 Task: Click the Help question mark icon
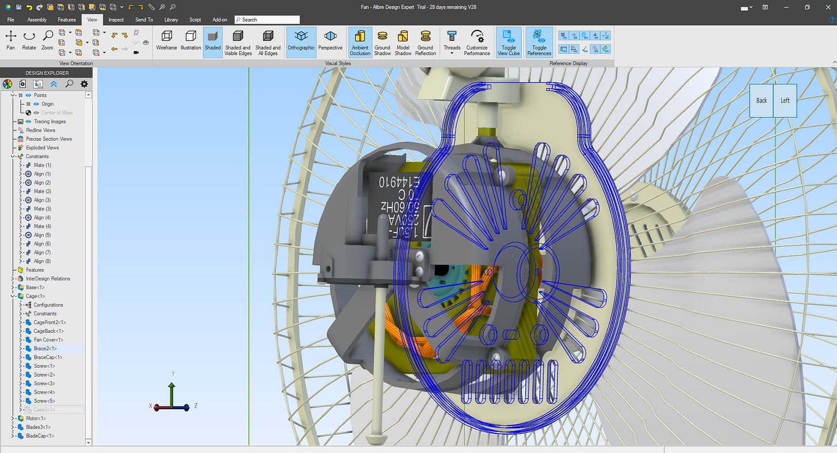(832, 20)
